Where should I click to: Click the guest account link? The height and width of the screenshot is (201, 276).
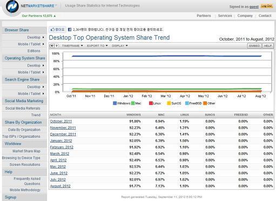tap(254, 6)
